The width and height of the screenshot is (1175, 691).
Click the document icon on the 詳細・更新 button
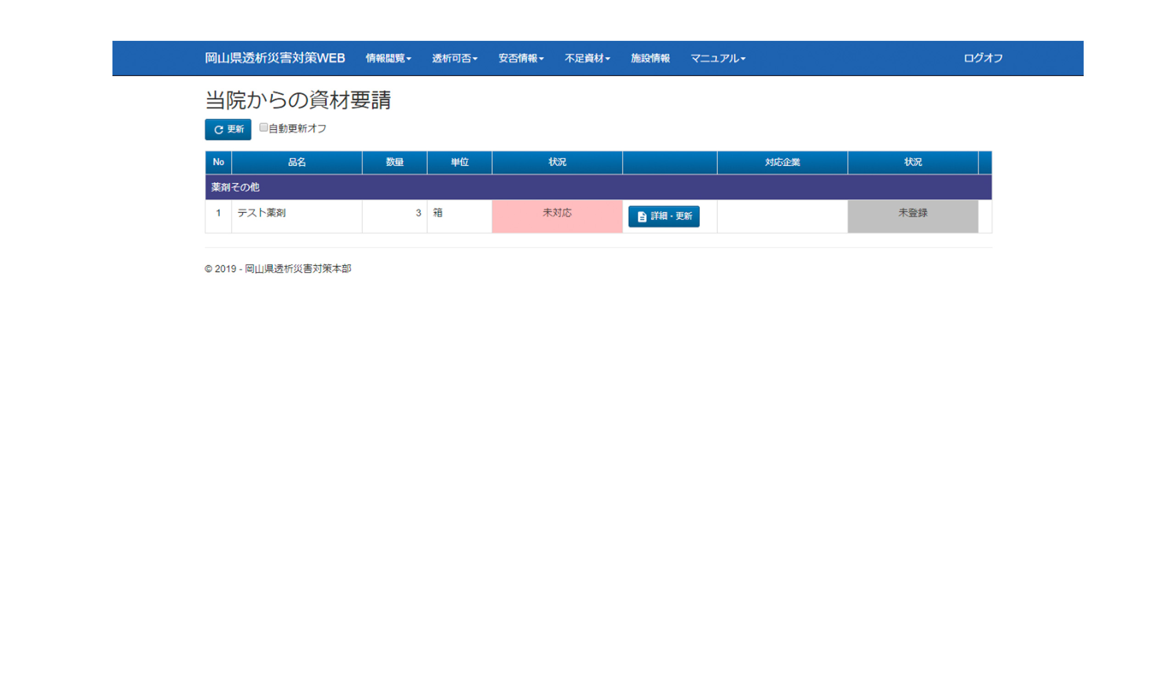pos(642,217)
